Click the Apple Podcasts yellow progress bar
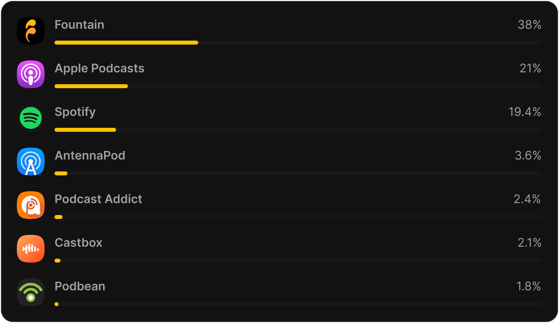This screenshot has height=323, width=559. 91,86
